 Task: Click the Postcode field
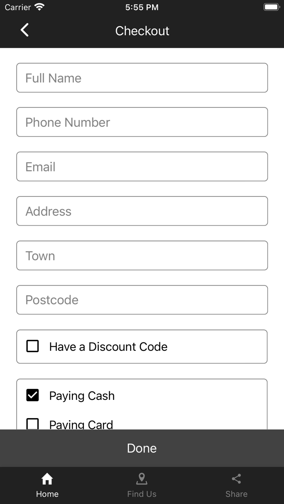coord(142,300)
